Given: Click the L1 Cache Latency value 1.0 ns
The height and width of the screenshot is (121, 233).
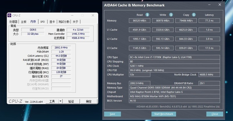Looking at the screenshot, I should pos(209,30).
